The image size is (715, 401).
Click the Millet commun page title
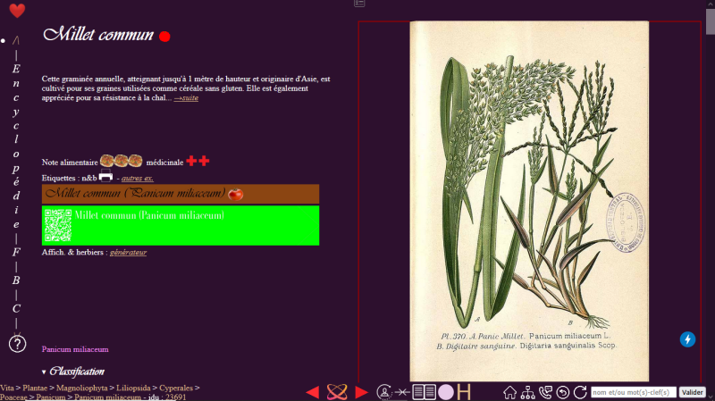[x=98, y=35]
